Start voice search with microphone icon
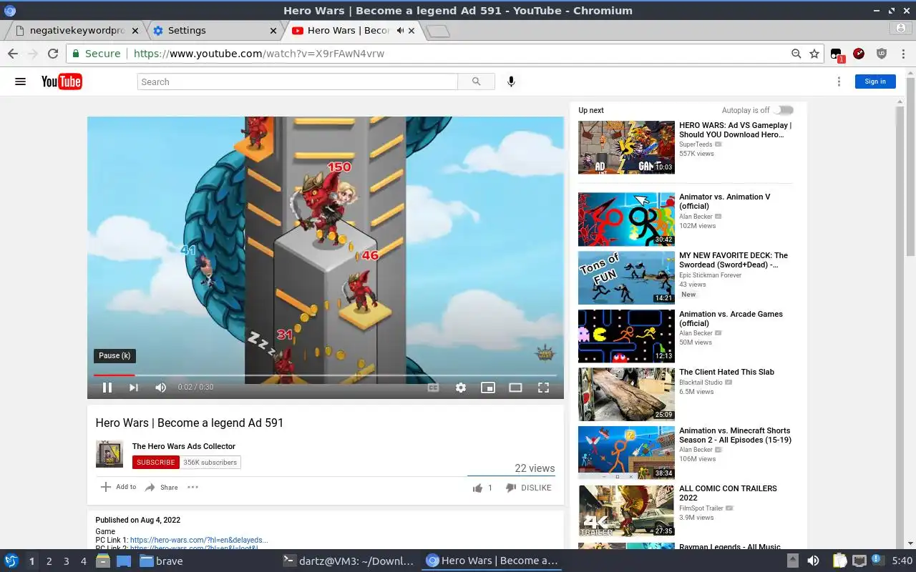This screenshot has height=572, width=916. 511,82
